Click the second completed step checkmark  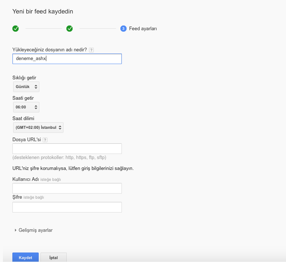click(x=69, y=28)
